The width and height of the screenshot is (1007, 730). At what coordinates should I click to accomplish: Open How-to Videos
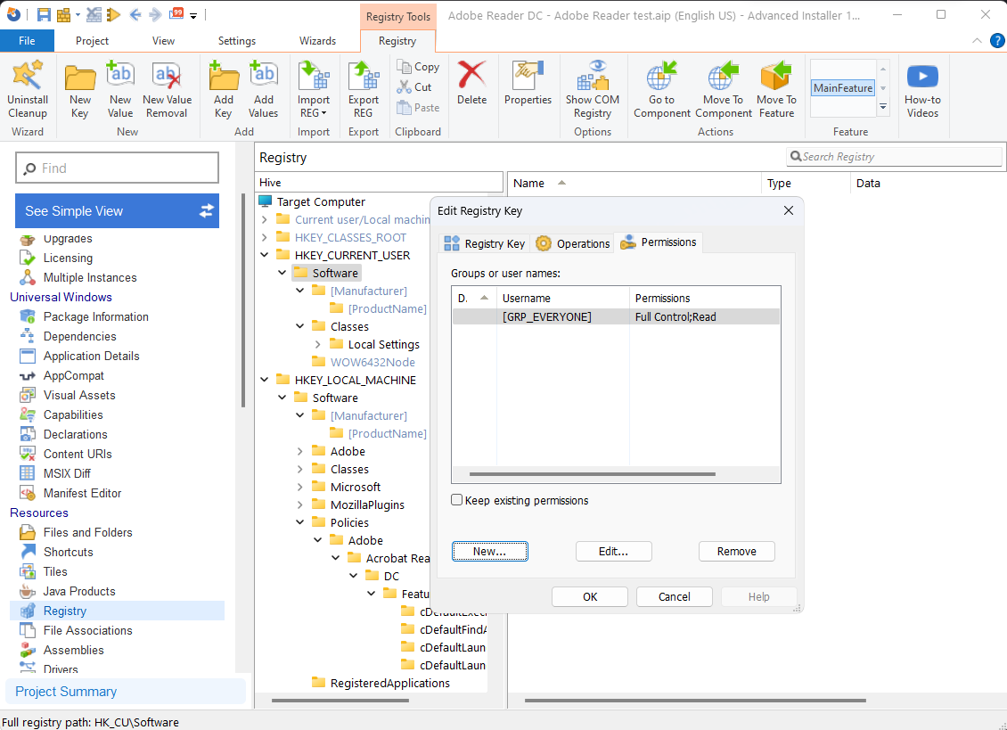click(x=922, y=90)
